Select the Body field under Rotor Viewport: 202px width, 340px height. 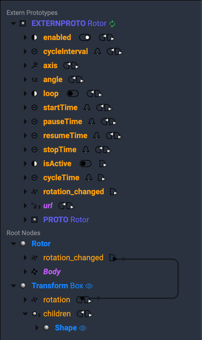pyautogui.click(x=52, y=272)
